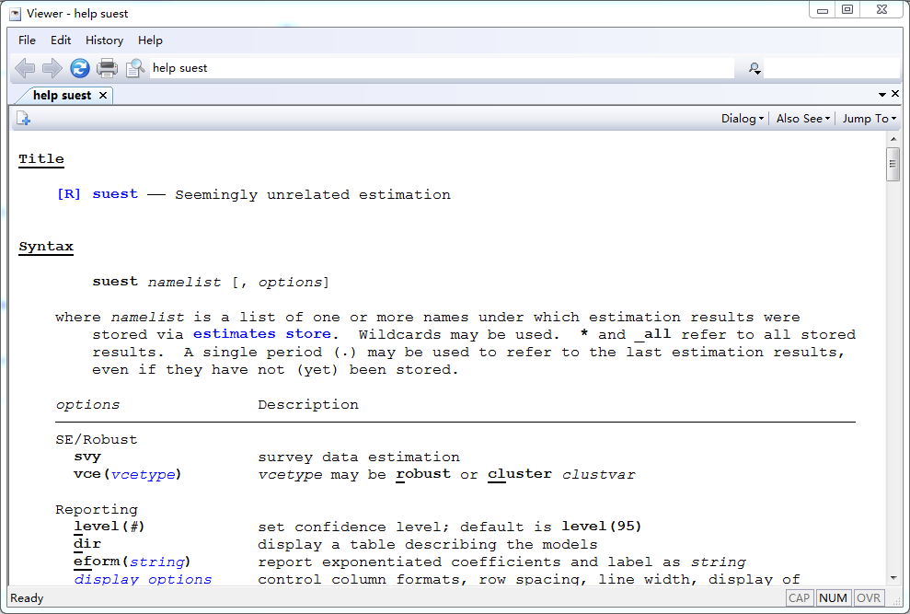Click the CAP status indicator
The image size is (910, 614).
click(x=799, y=597)
